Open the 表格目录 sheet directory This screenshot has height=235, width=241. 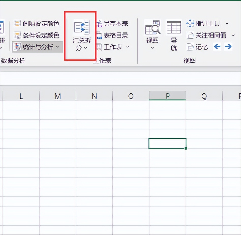click(99, 35)
